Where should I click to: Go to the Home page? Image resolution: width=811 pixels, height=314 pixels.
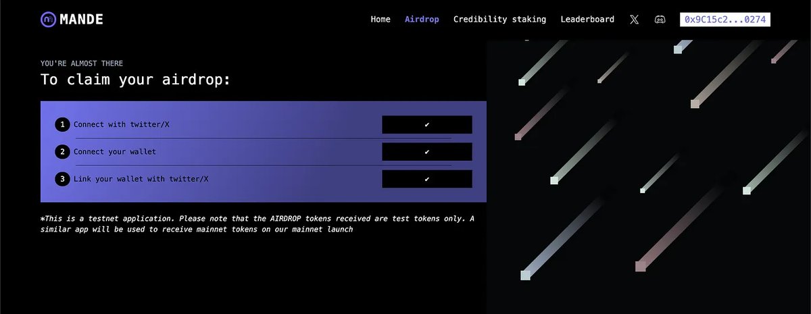click(380, 20)
